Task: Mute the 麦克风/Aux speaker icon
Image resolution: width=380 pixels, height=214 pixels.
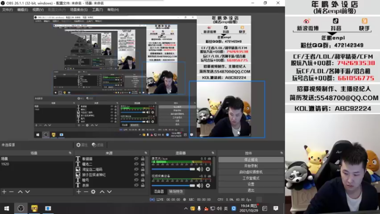Action: point(199,169)
